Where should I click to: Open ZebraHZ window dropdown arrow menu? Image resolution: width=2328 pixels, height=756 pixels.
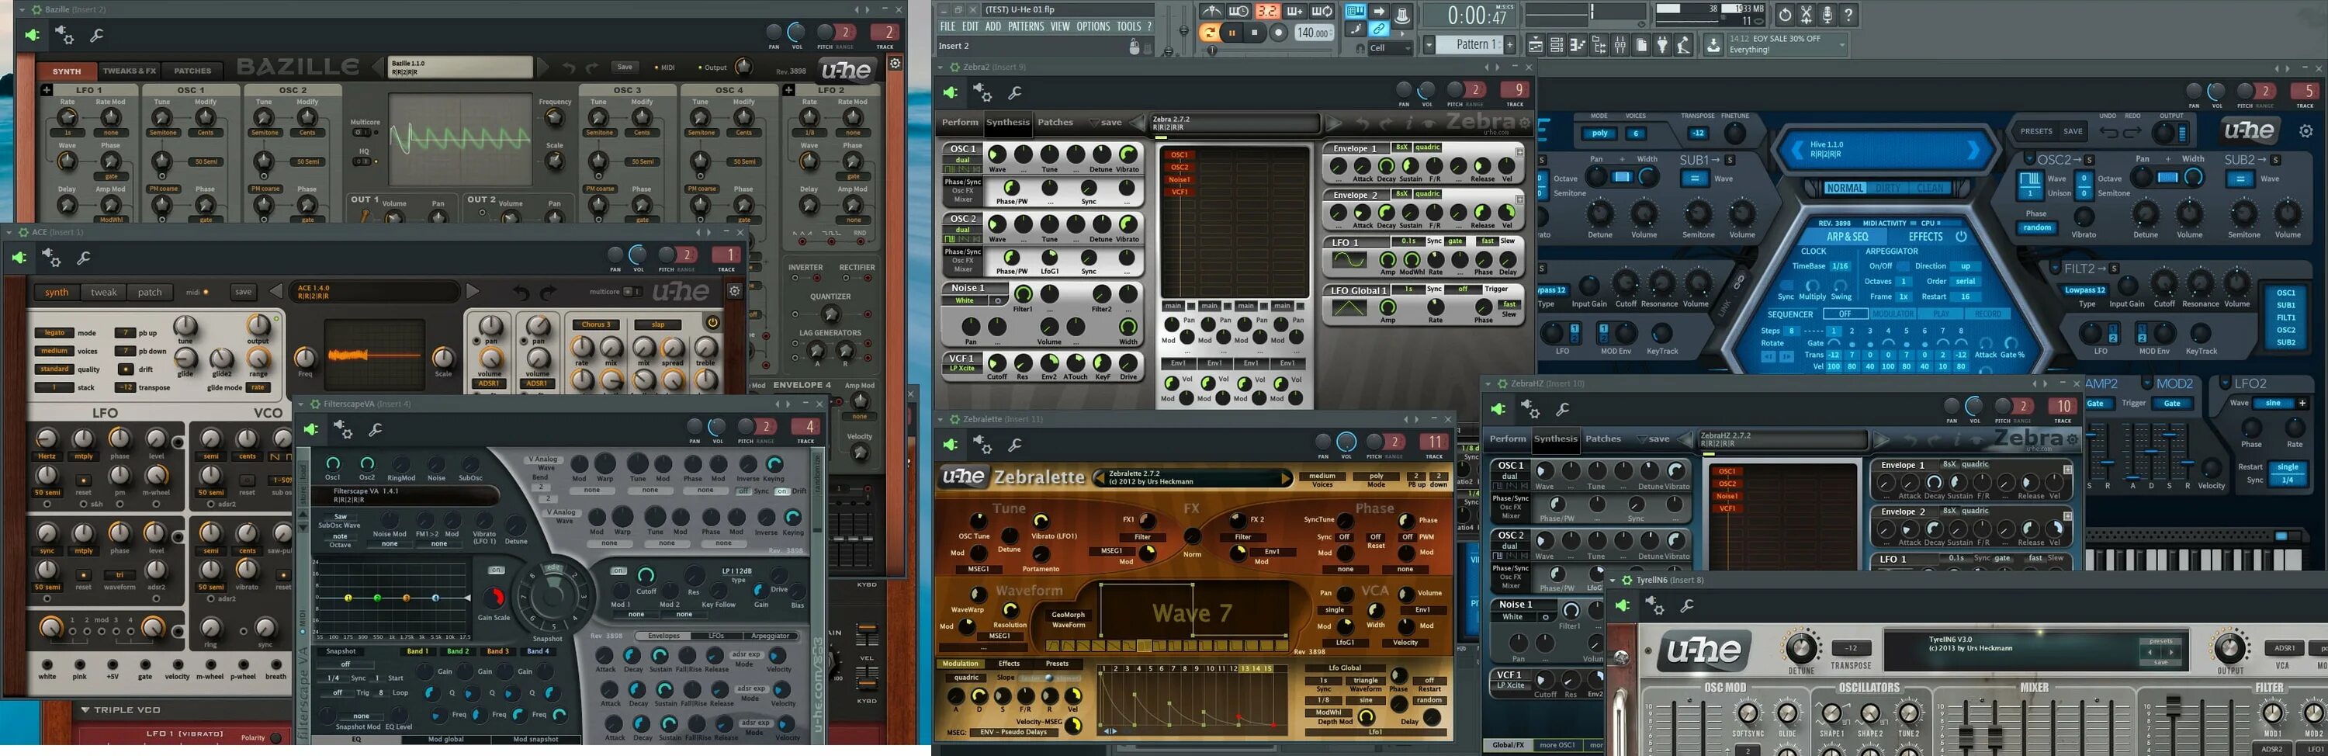pyautogui.click(x=1488, y=383)
